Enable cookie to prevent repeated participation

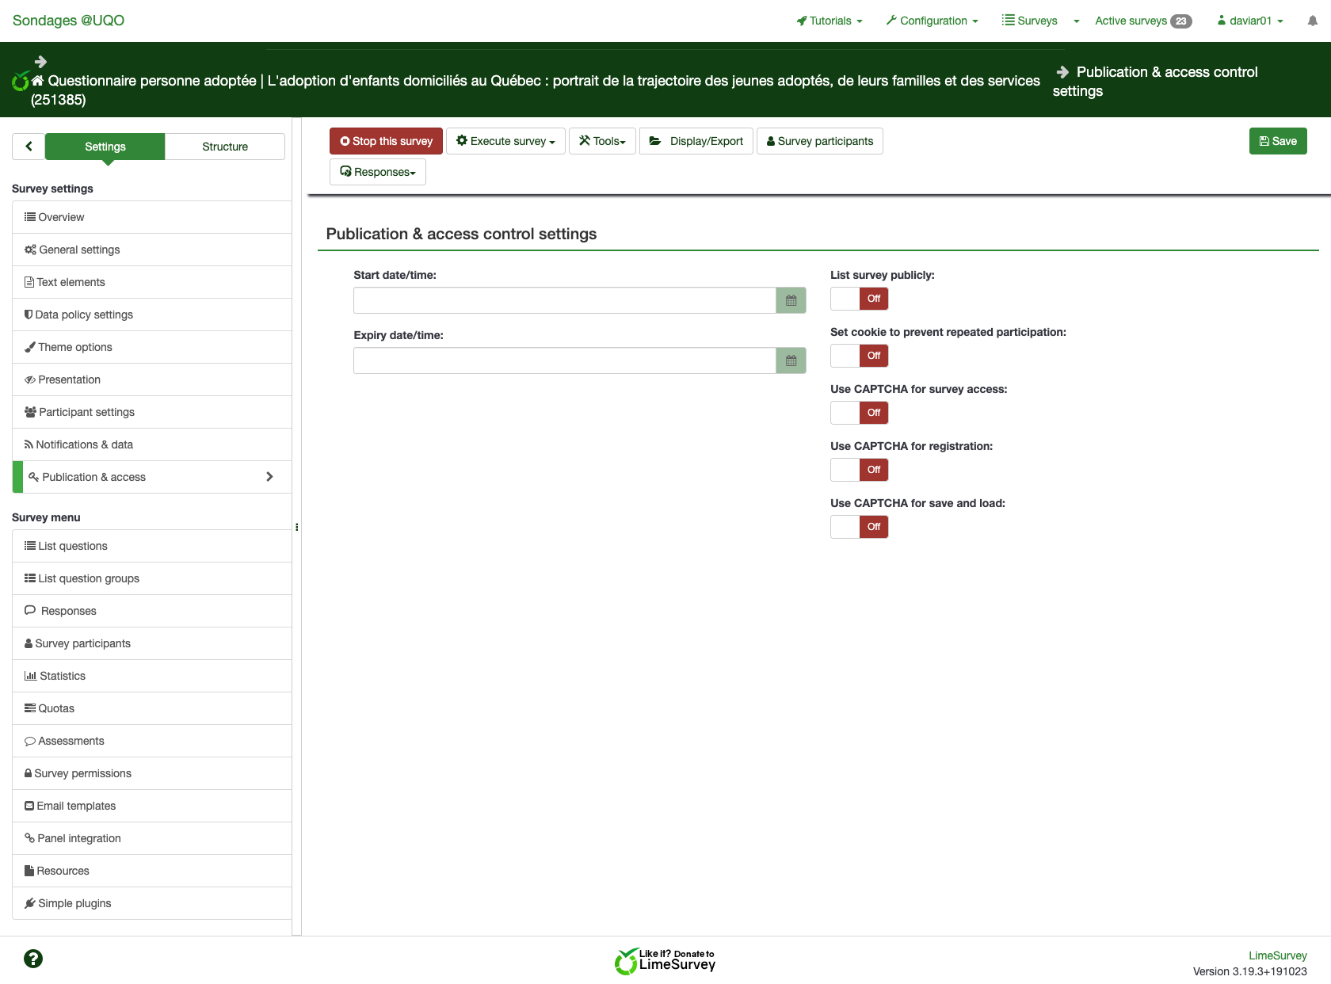click(x=859, y=356)
